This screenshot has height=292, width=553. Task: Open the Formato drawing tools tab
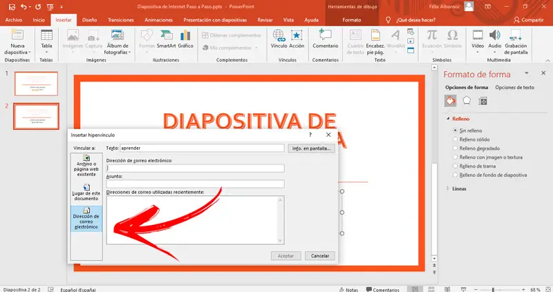coord(352,20)
